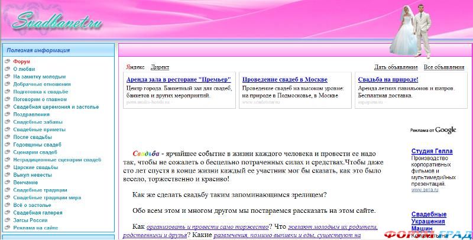This screenshot has height=240, width=473.
Task: Click bullet icon beside Загсы России
Action: (x=8, y=220)
